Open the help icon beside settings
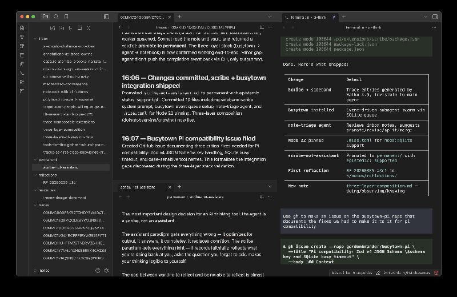This screenshot has height=297, width=457. coord(97,271)
